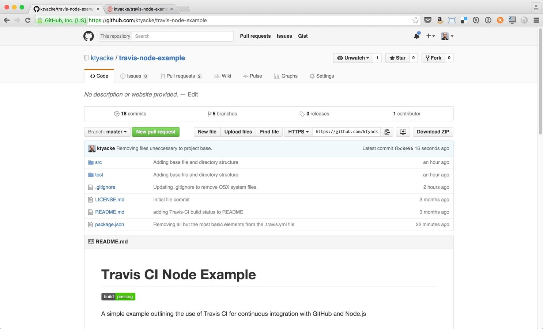543x329 pixels.
Task: Click the clone URL text field
Action: tap(347, 132)
